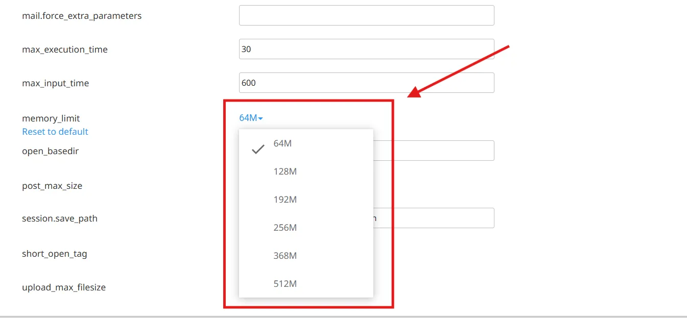The width and height of the screenshot is (687, 318).
Task: Set memory limit to 368M
Action: [285, 256]
